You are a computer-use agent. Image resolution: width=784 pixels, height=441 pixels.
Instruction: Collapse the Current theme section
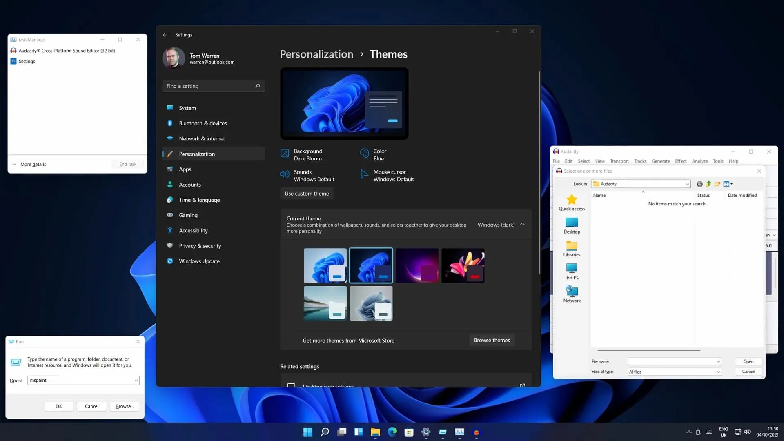[522, 225]
